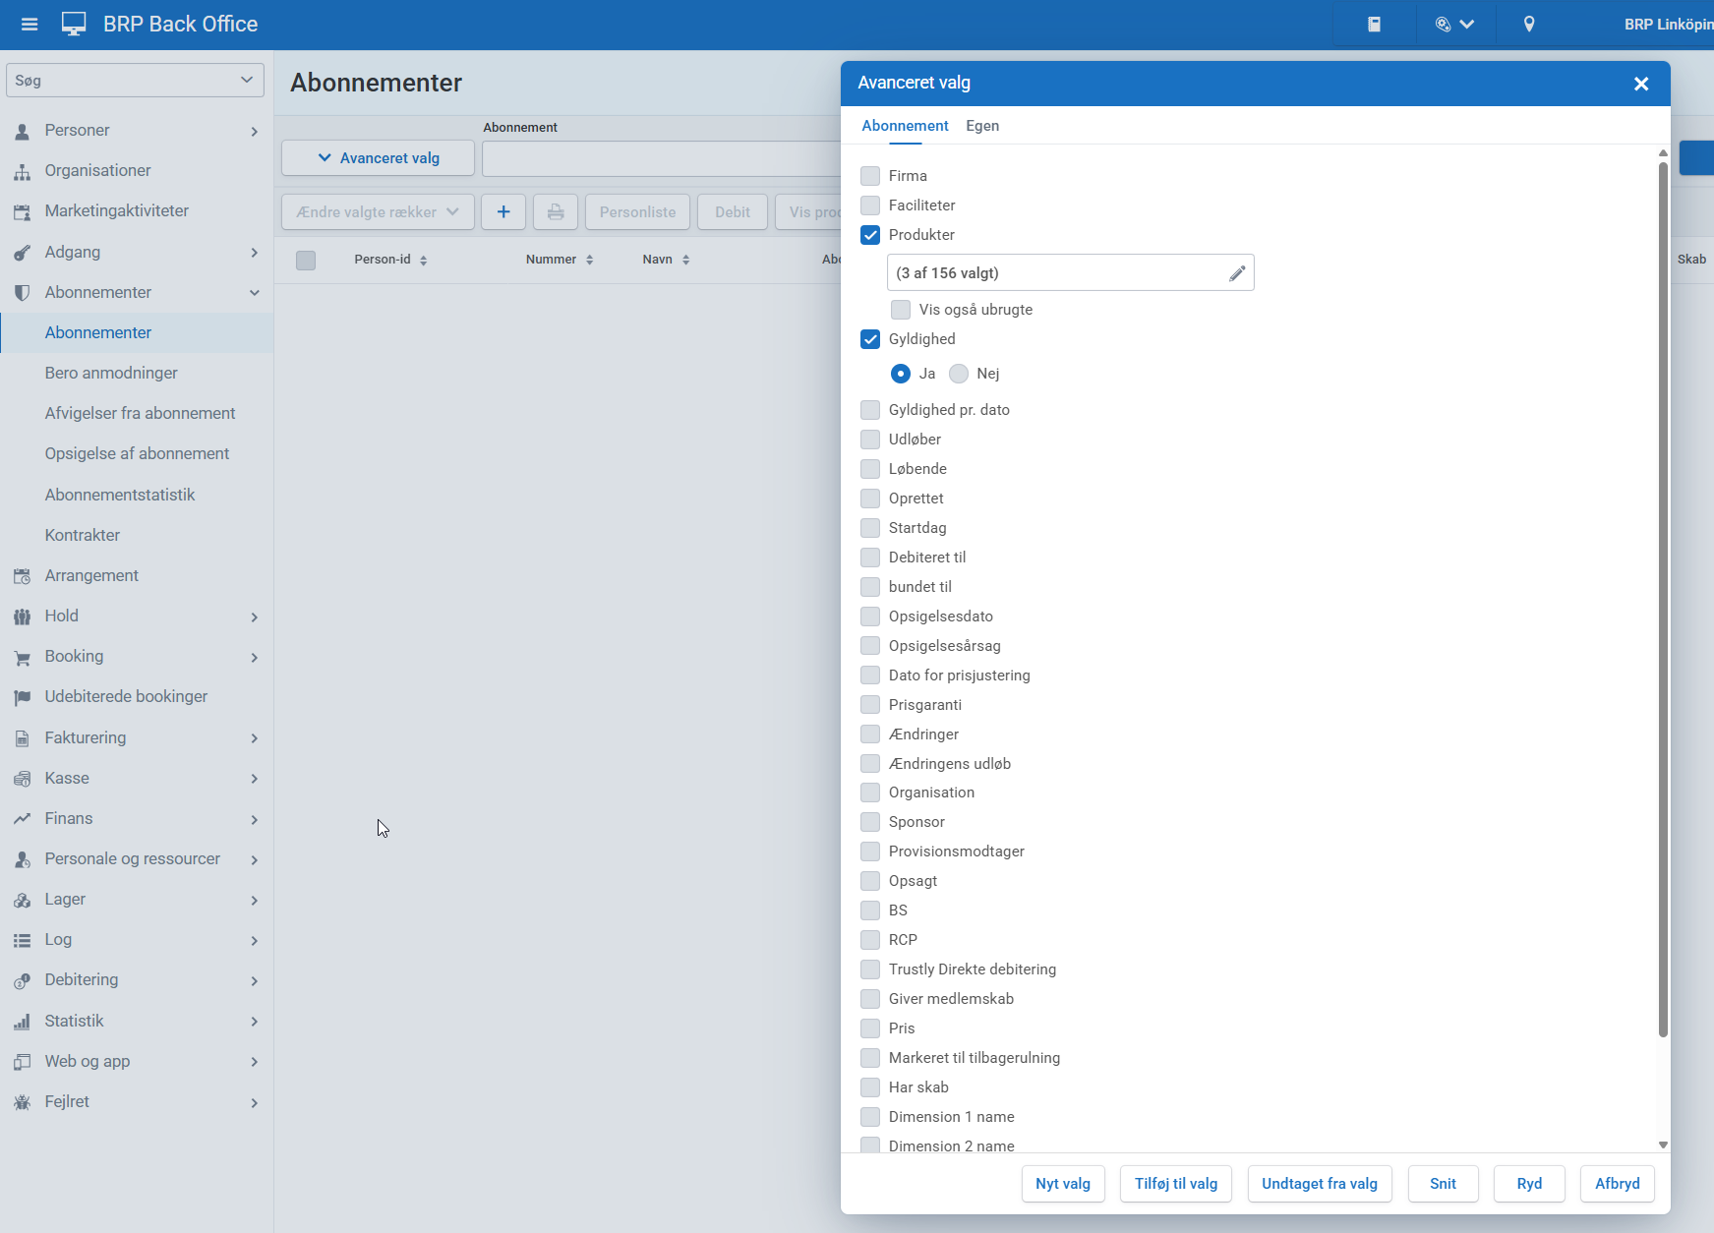1714x1233 pixels.
Task: Uncheck the Gyldighed checkbox
Action: click(x=870, y=339)
